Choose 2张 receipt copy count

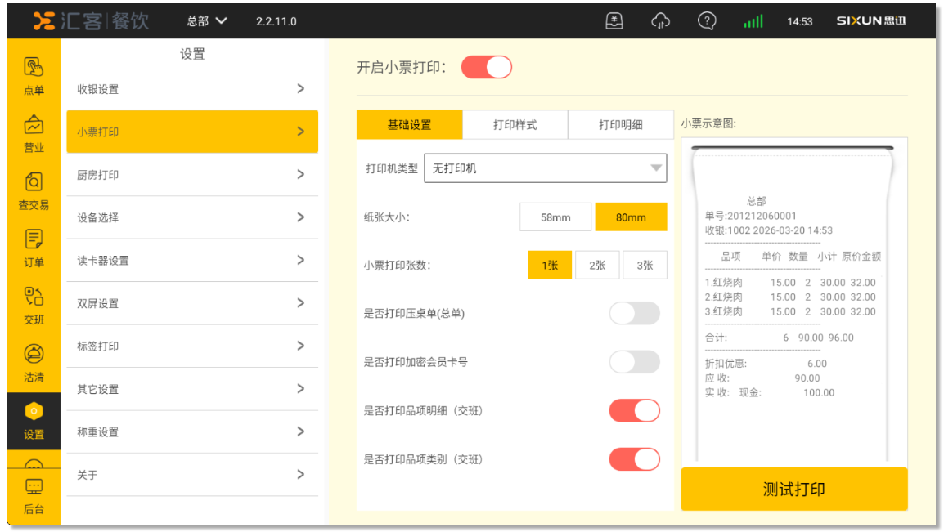pos(597,266)
